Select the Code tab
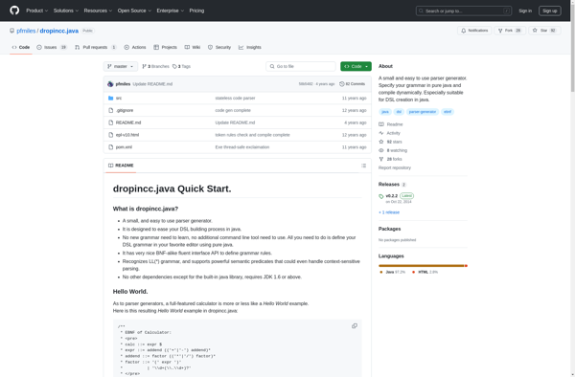The width and height of the screenshot is (575, 377). pyautogui.click(x=21, y=47)
